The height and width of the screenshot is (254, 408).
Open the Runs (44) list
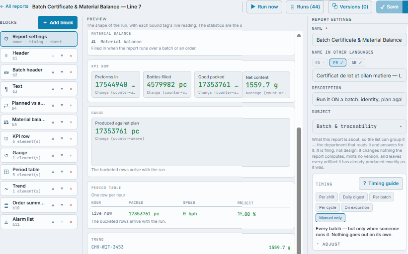[x=305, y=7]
